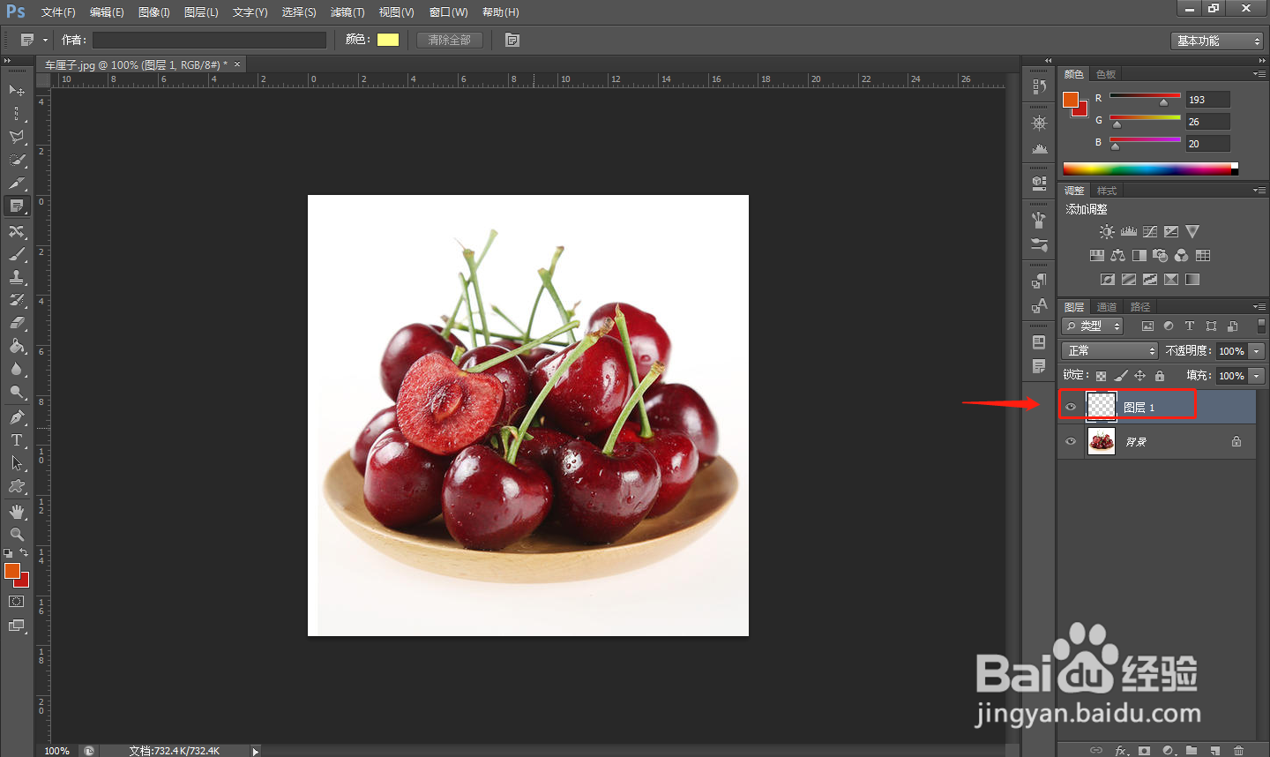This screenshot has height=757, width=1270.
Task: Select the Blur tool
Action: (16, 369)
